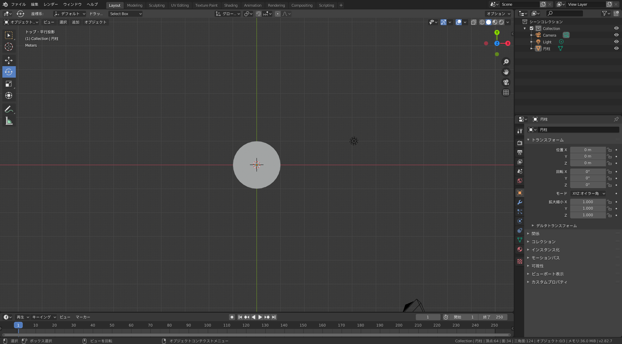This screenshot has width=622, height=344.
Task: Expand the デルタトランスフォーム panel
Action: pyautogui.click(x=556, y=226)
